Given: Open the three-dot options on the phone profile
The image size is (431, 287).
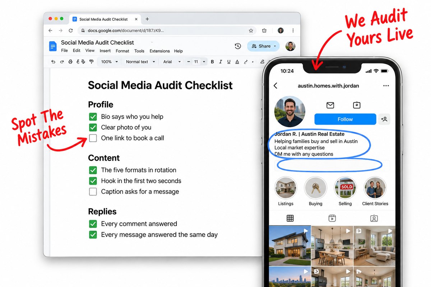Looking at the screenshot, I should point(386,86).
